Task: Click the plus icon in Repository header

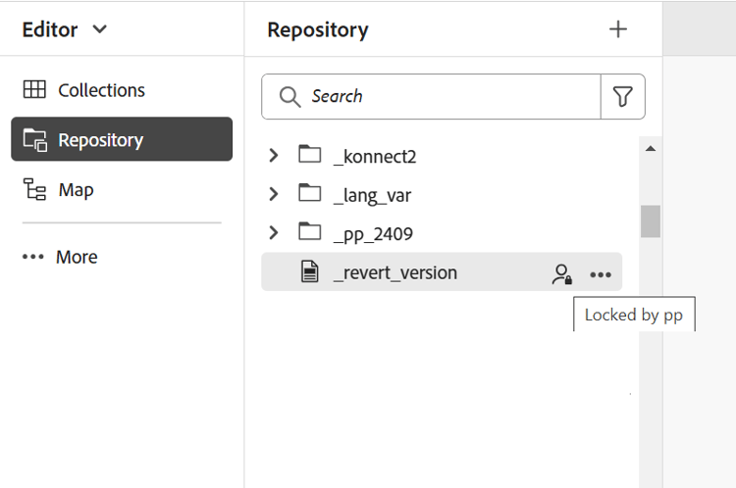Action: (x=618, y=29)
